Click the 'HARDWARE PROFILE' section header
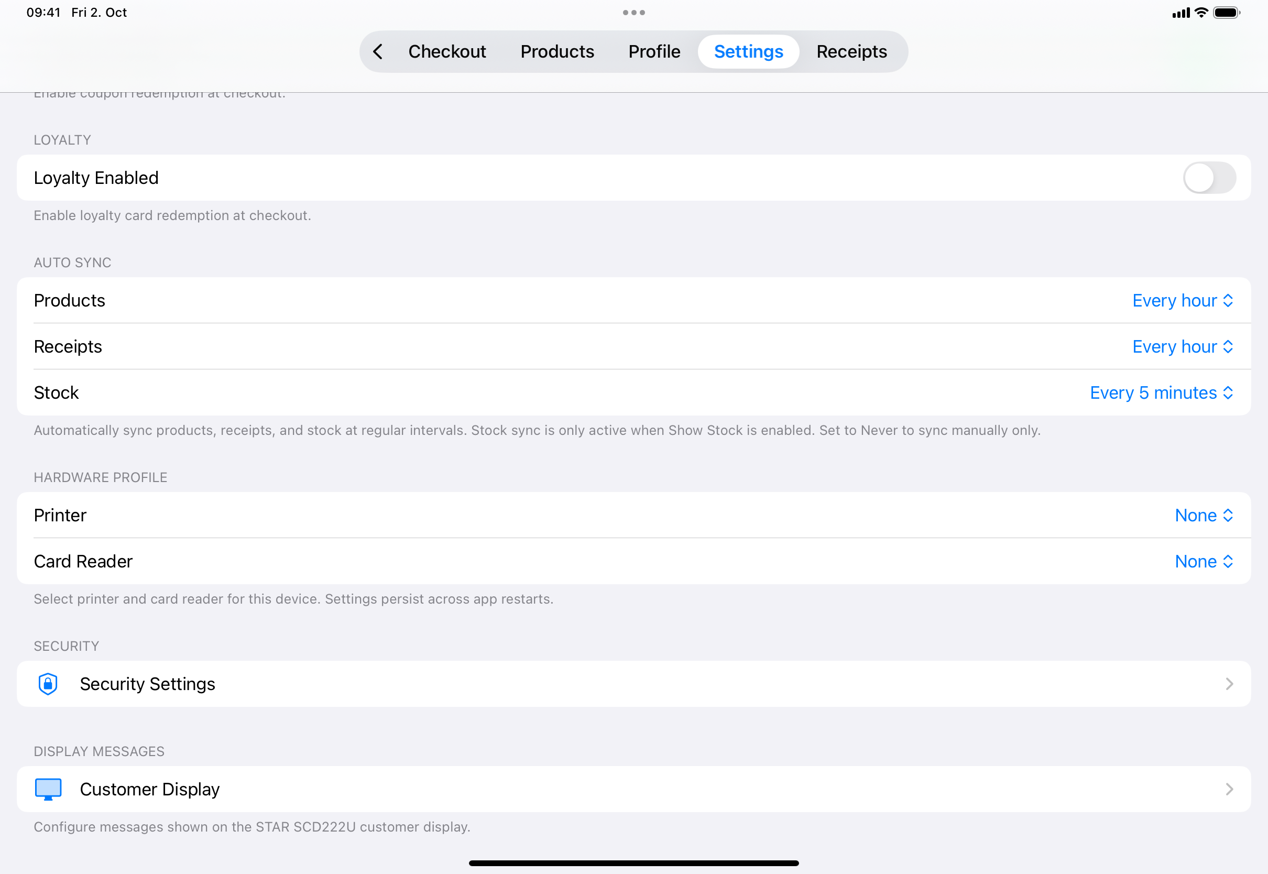 click(x=100, y=477)
